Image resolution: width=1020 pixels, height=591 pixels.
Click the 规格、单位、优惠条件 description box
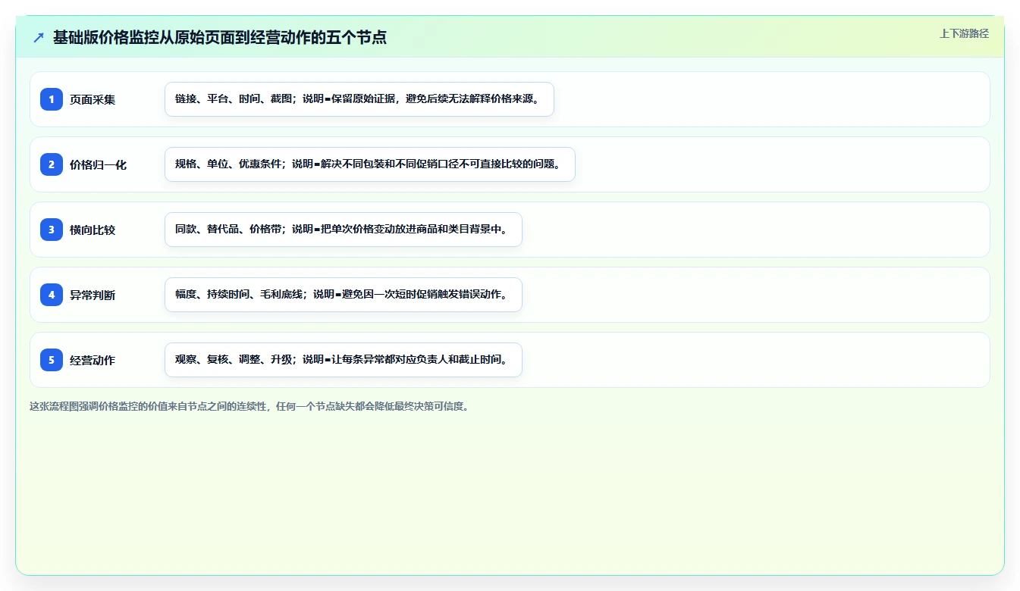(x=370, y=164)
